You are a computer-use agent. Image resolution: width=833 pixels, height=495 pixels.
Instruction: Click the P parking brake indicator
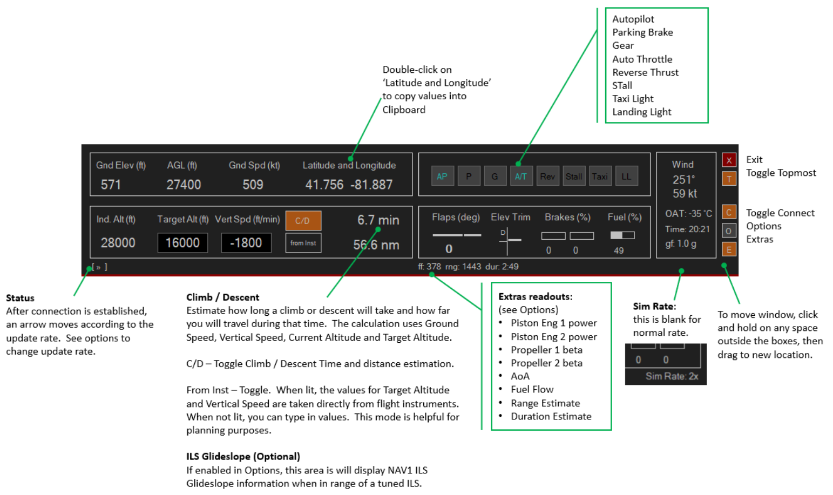pos(469,176)
